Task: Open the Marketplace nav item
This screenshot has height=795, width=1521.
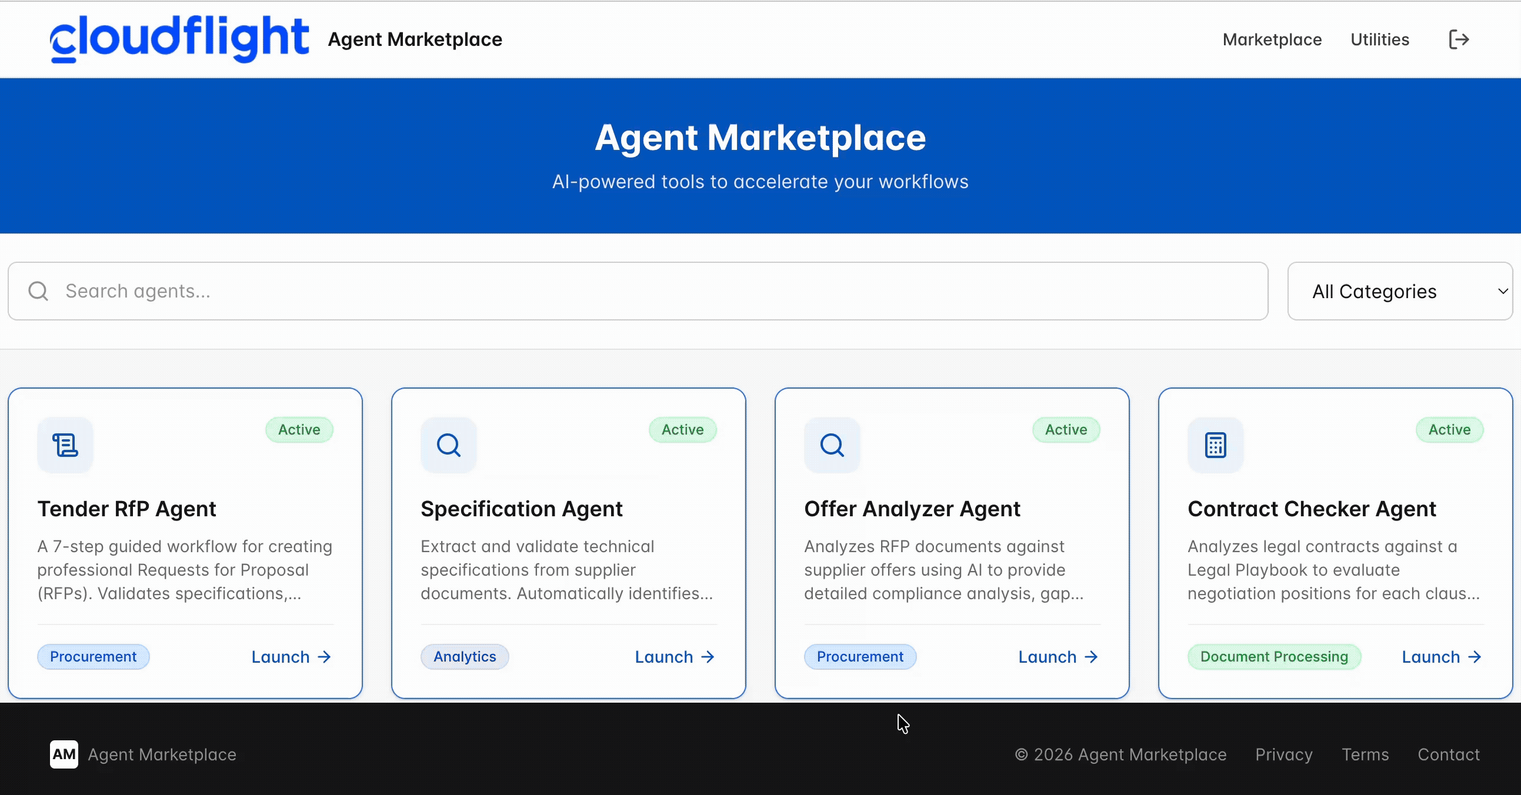Action: [1272, 39]
